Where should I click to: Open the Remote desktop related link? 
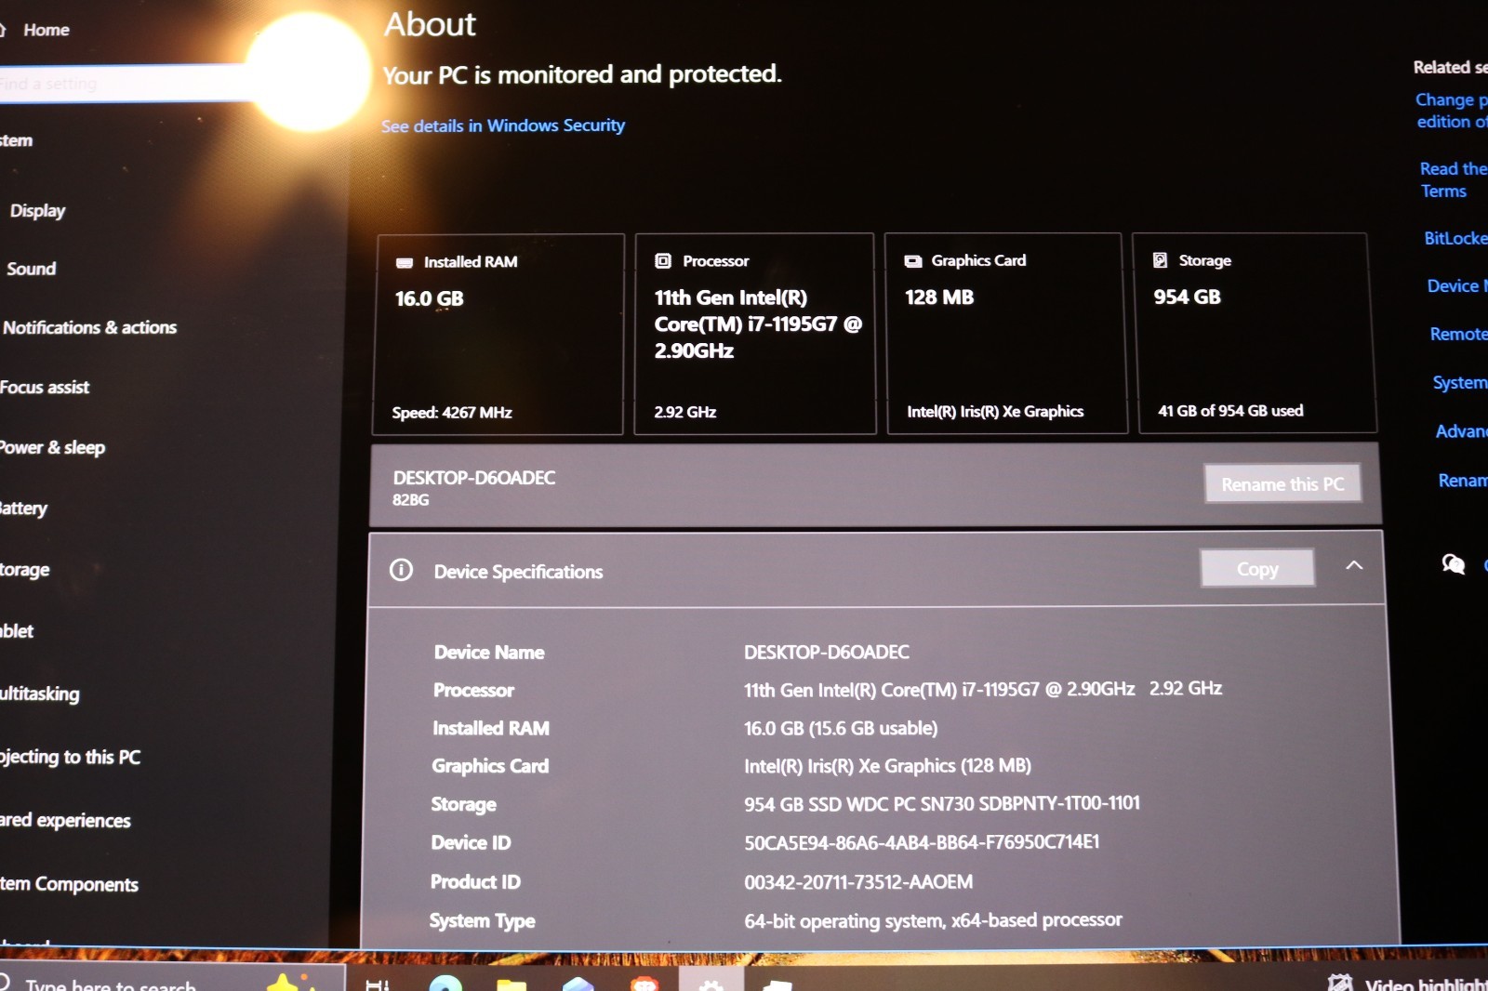(x=1458, y=334)
